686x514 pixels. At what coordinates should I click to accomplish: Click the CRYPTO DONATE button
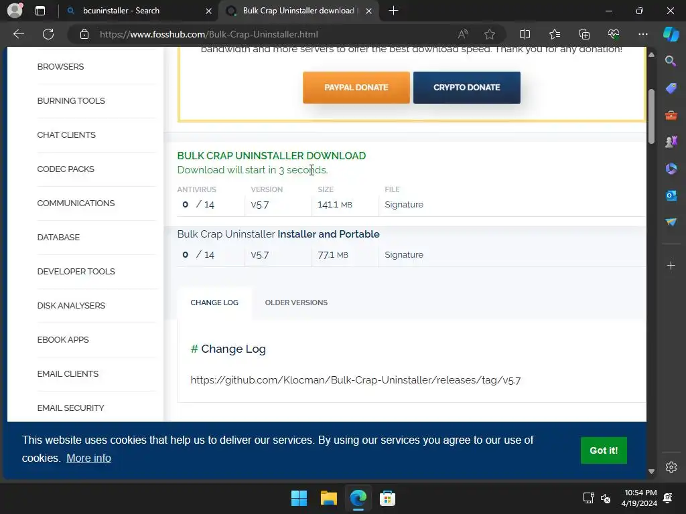tap(467, 88)
